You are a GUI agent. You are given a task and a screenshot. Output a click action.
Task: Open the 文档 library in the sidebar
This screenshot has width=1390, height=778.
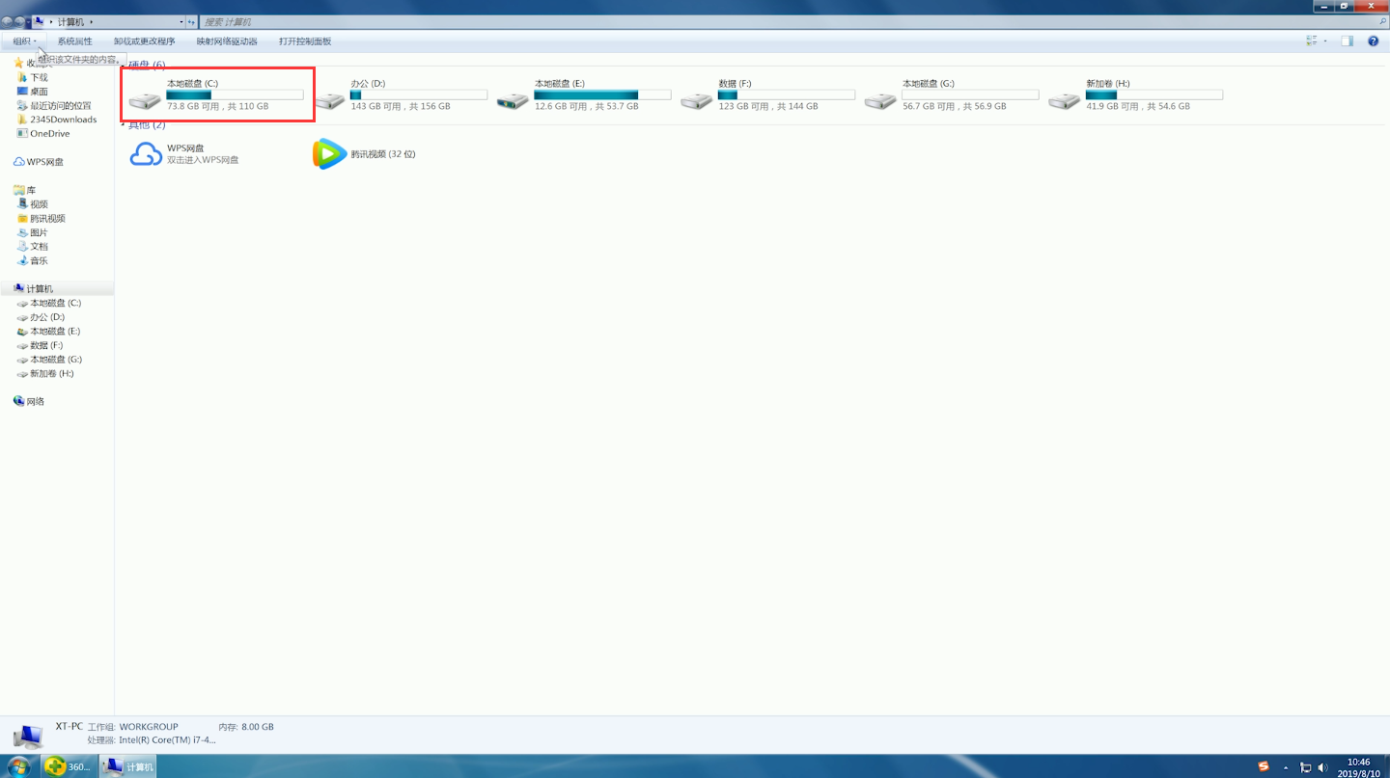(x=33, y=247)
